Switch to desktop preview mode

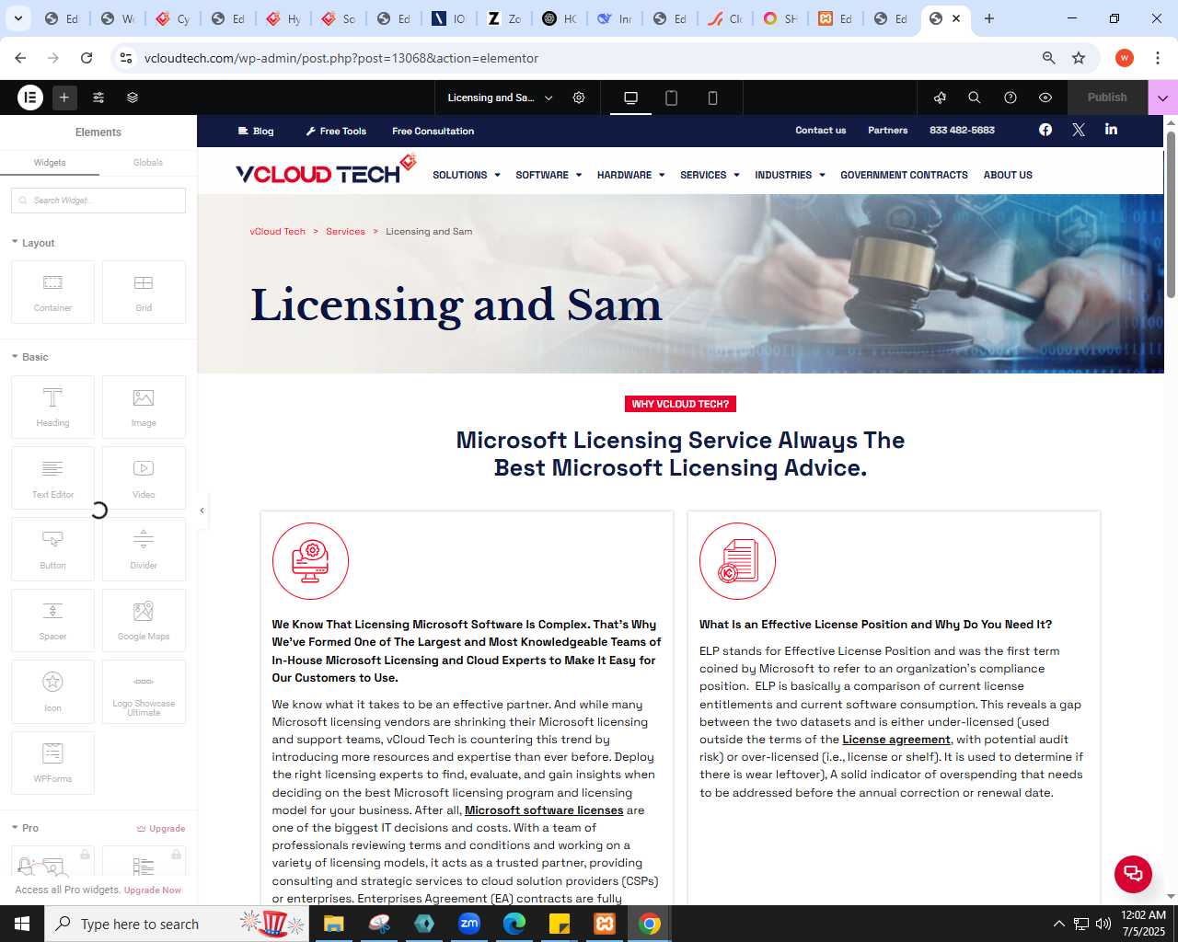click(x=630, y=98)
